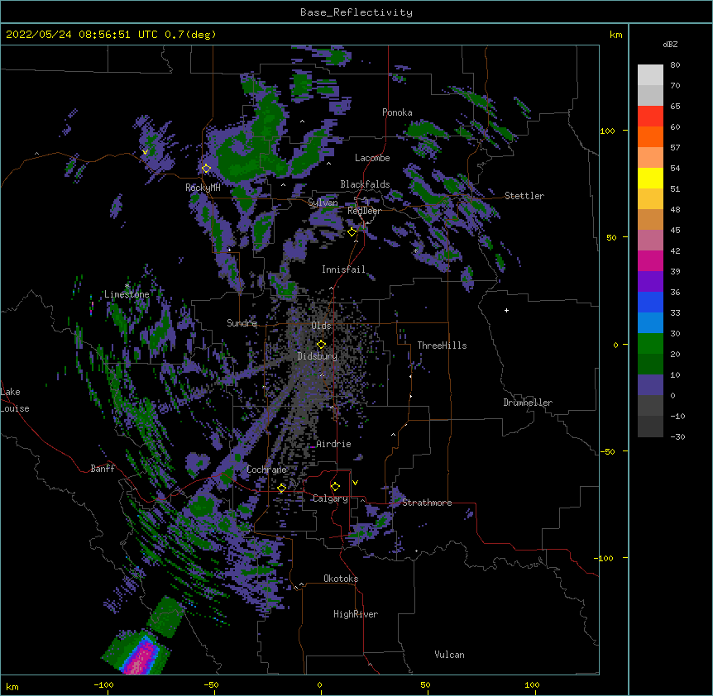Click the Sundre town label
The image size is (713, 696).
242,323
